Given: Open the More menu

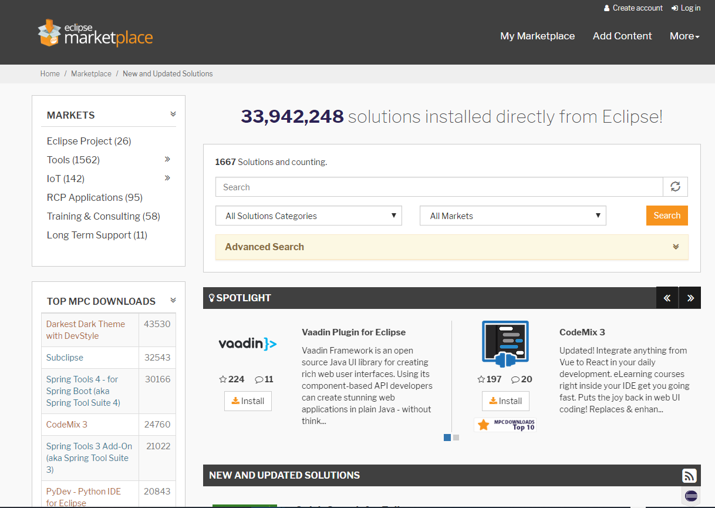Looking at the screenshot, I should (x=684, y=36).
